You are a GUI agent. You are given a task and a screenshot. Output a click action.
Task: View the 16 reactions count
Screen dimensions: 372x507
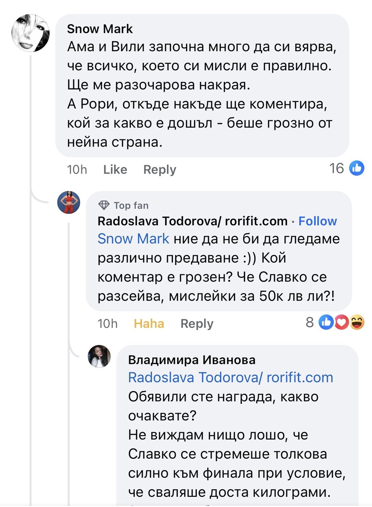point(336,168)
